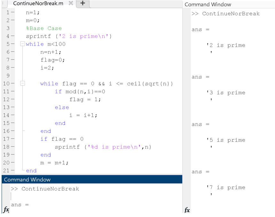Click the sprintf ('2 is prime\n') statement
The height and width of the screenshot is (217, 275).
(x=69, y=36)
